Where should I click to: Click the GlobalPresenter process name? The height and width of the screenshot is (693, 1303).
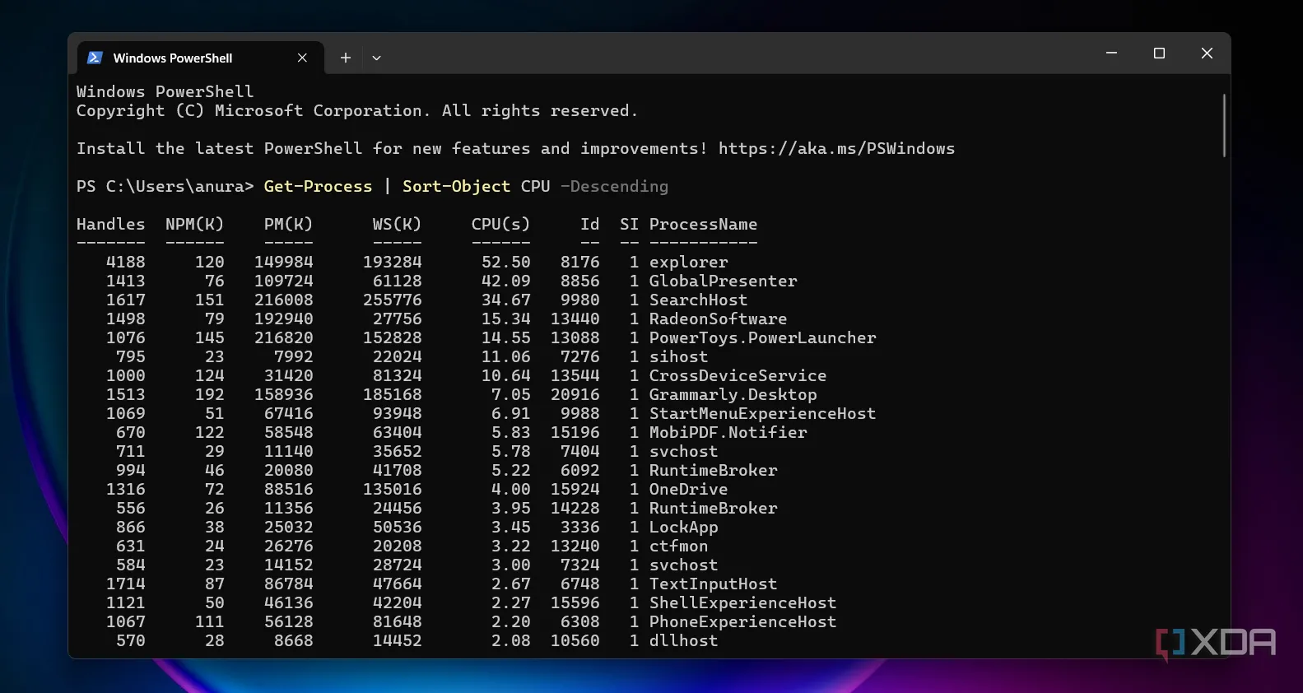coord(723,281)
